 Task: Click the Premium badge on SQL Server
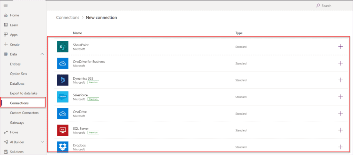point(93,132)
